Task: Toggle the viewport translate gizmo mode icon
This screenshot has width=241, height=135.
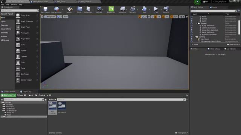Action: 140,16
